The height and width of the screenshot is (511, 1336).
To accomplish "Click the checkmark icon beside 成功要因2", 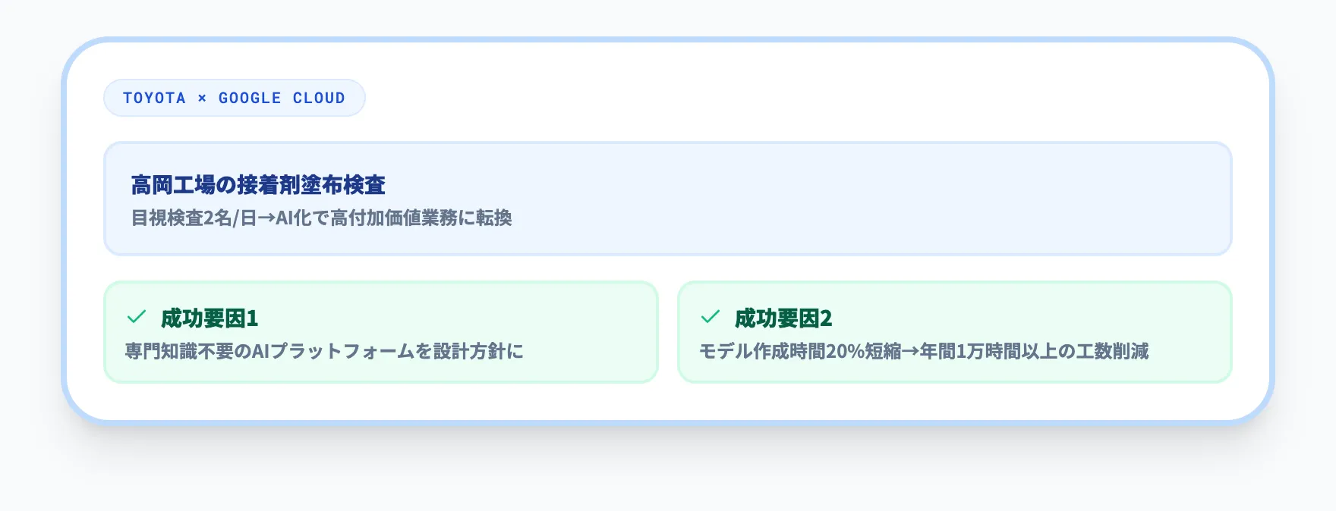I will pyautogui.click(x=711, y=317).
